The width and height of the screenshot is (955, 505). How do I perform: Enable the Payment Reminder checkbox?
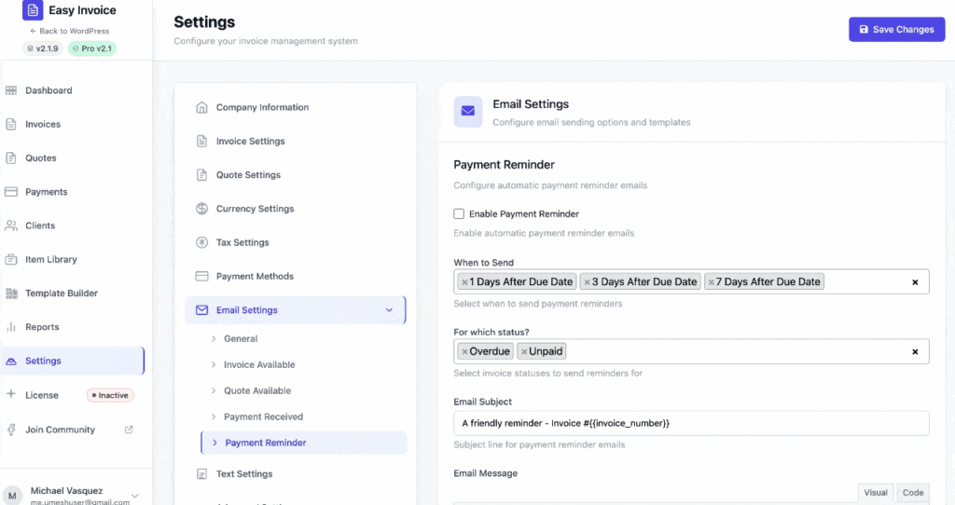click(459, 213)
